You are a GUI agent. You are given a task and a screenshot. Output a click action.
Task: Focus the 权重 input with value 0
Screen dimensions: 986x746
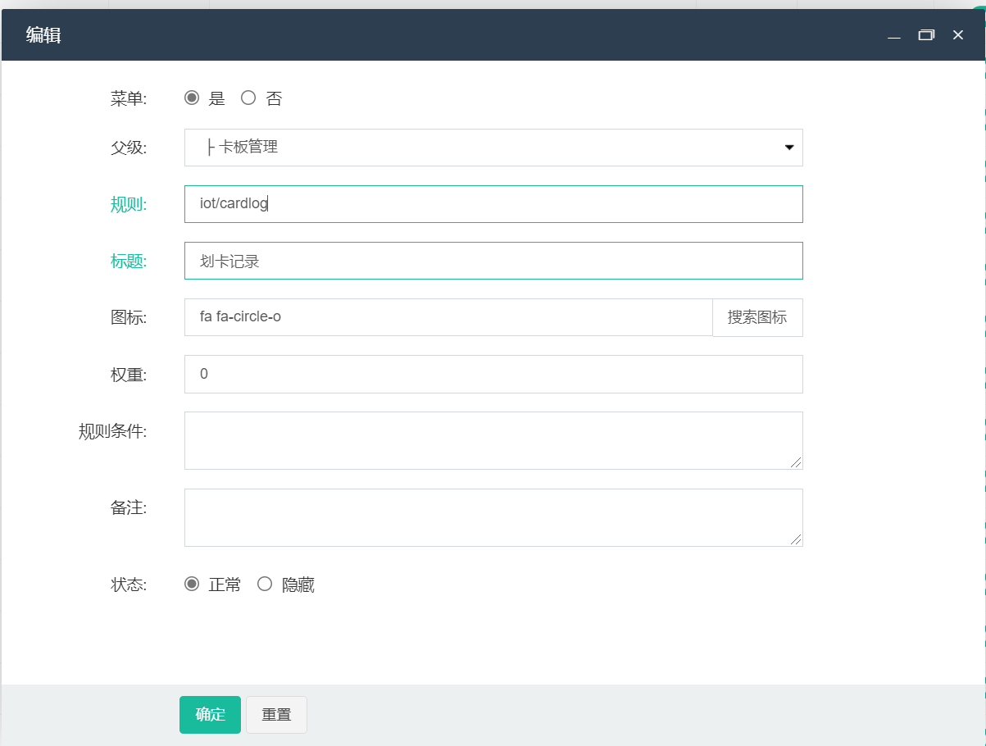point(493,374)
